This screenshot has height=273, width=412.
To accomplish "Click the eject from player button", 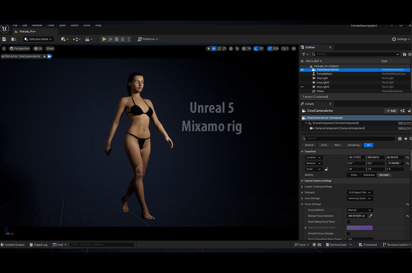I will 123,39.
